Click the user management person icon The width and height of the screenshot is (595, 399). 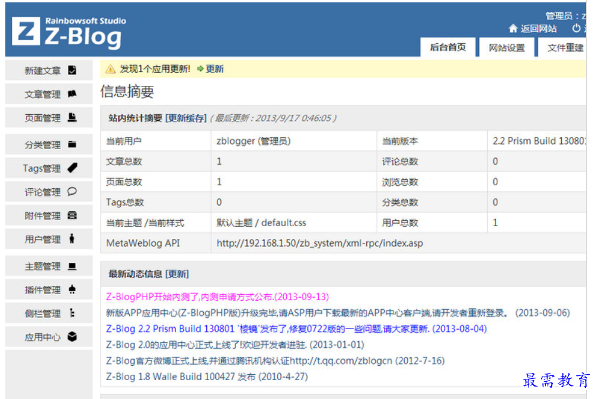(x=72, y=239)
